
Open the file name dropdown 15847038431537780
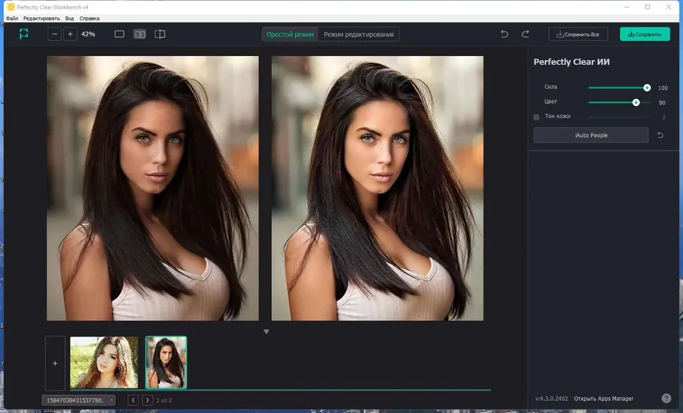[79, 400]
